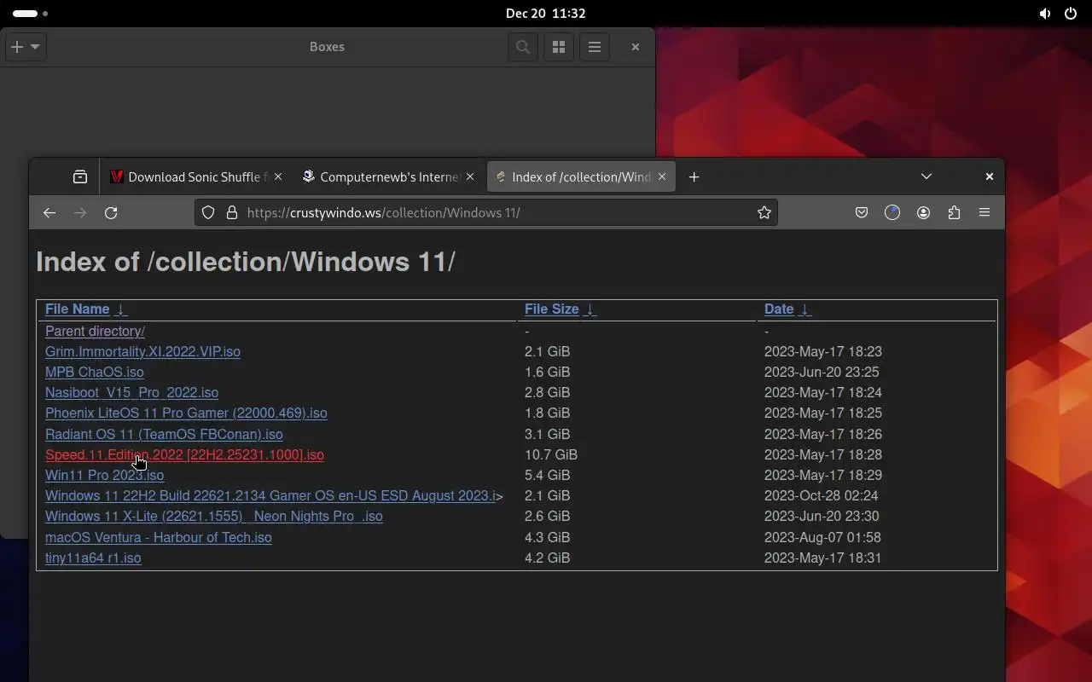Image resolution: width=1092 pixels, height=682 pixels.
Task: Close the Download Sonic Shuffle tab
Action: tap(278, 176)
